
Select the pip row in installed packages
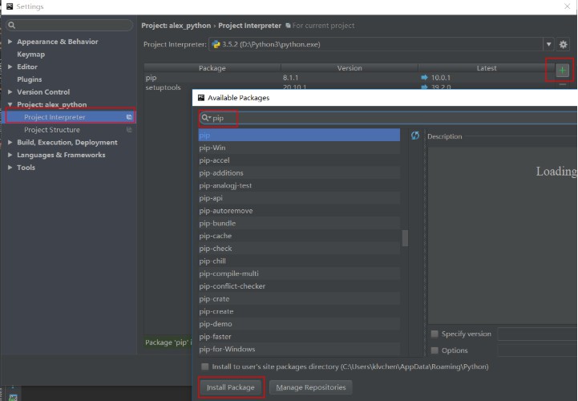(349, 78)
